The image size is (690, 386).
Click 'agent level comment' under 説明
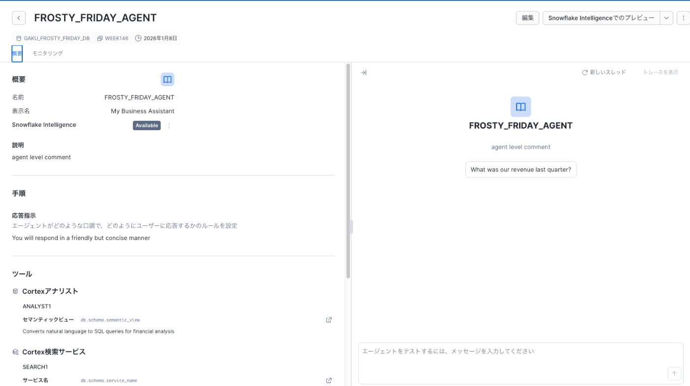coord(41,157)
